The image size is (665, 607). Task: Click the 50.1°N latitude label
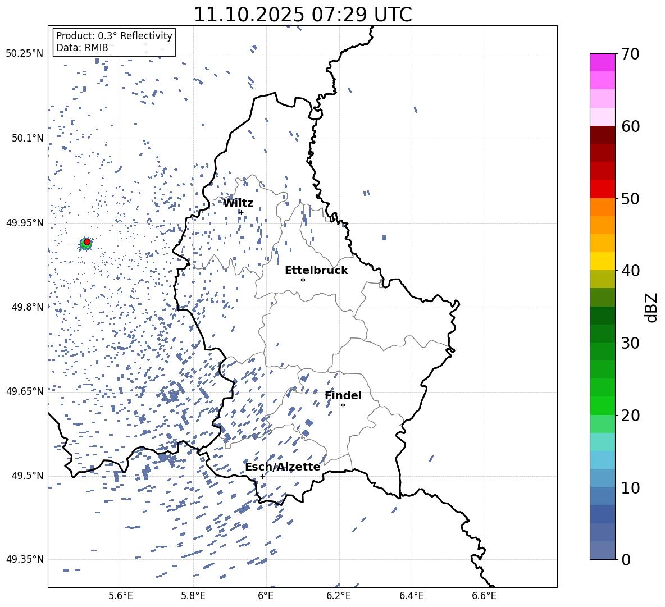coord(28,138)
